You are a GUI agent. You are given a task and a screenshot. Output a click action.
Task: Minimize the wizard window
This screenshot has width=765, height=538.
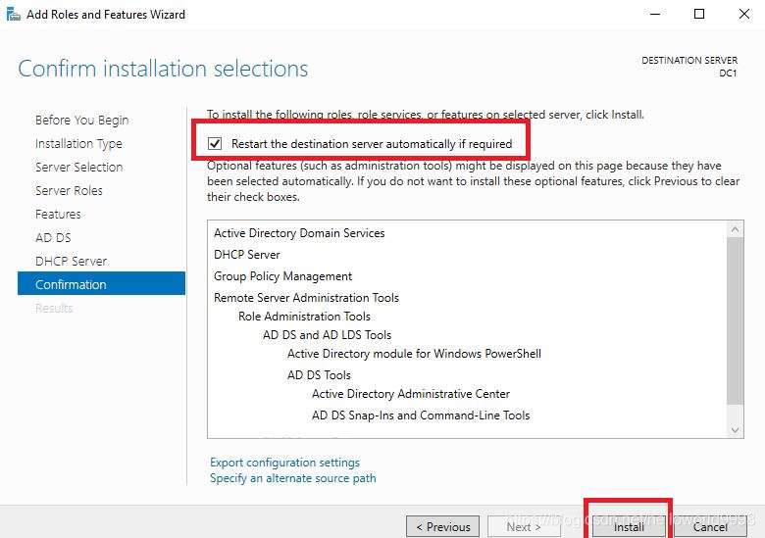click(653, 14)
